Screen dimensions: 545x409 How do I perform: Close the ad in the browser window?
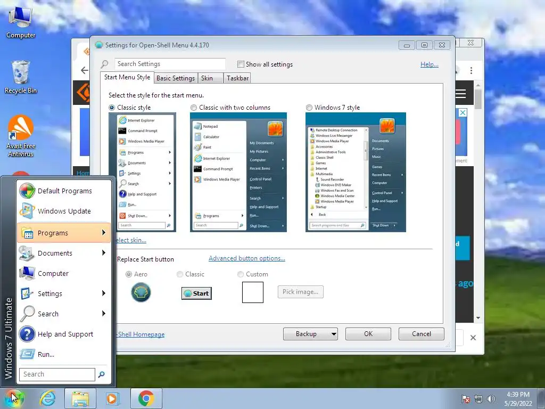[463, 113]
